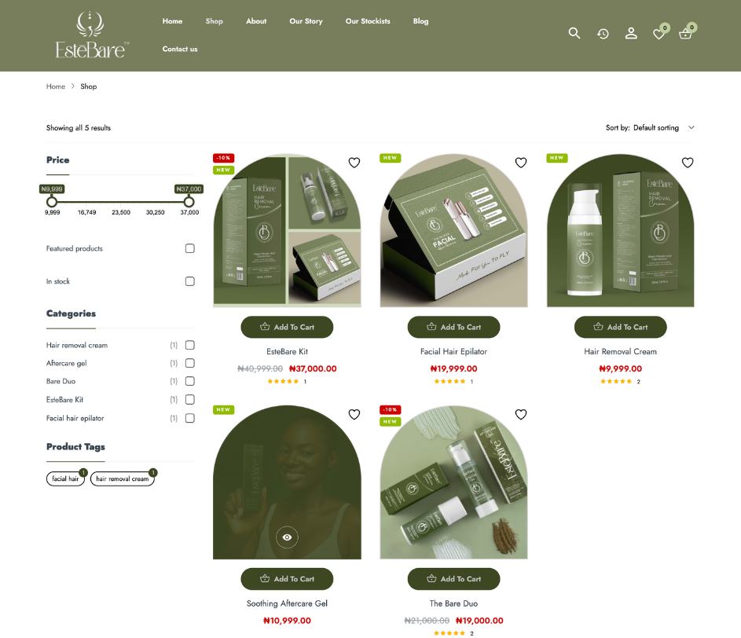Open the Our Stockists menu item
Screen dimensions: 741x638
368,21
